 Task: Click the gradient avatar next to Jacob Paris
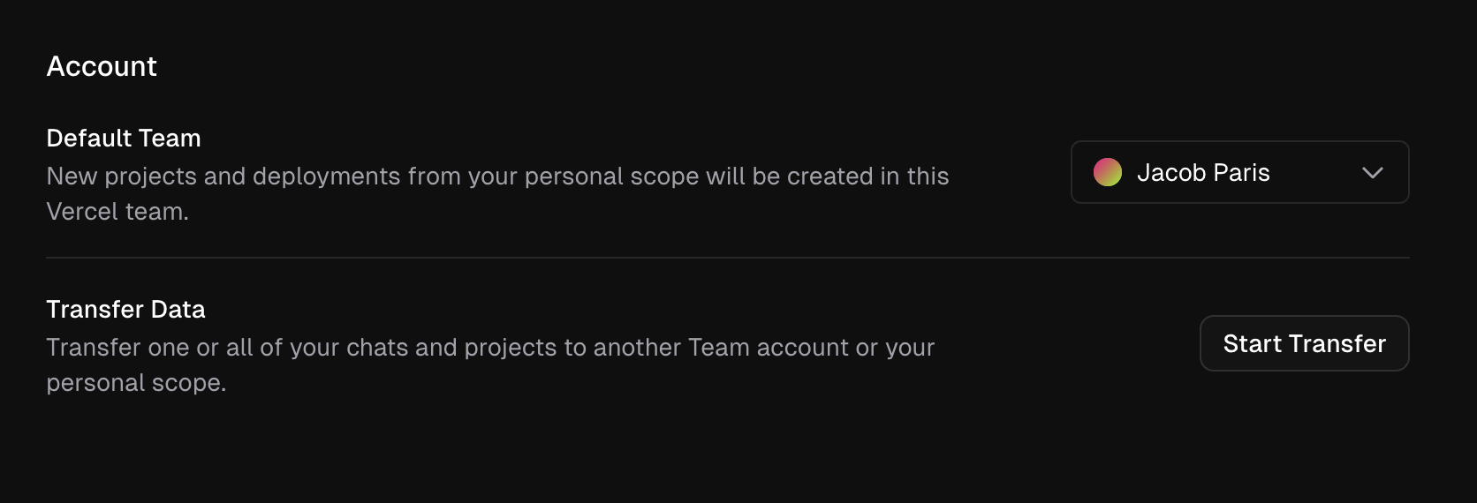point(1107,172)
